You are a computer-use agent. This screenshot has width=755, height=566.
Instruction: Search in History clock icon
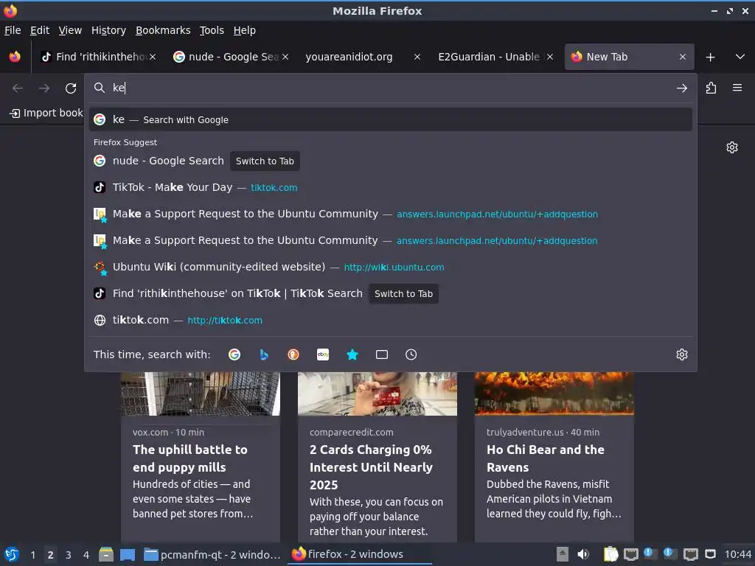coord(411,354)
